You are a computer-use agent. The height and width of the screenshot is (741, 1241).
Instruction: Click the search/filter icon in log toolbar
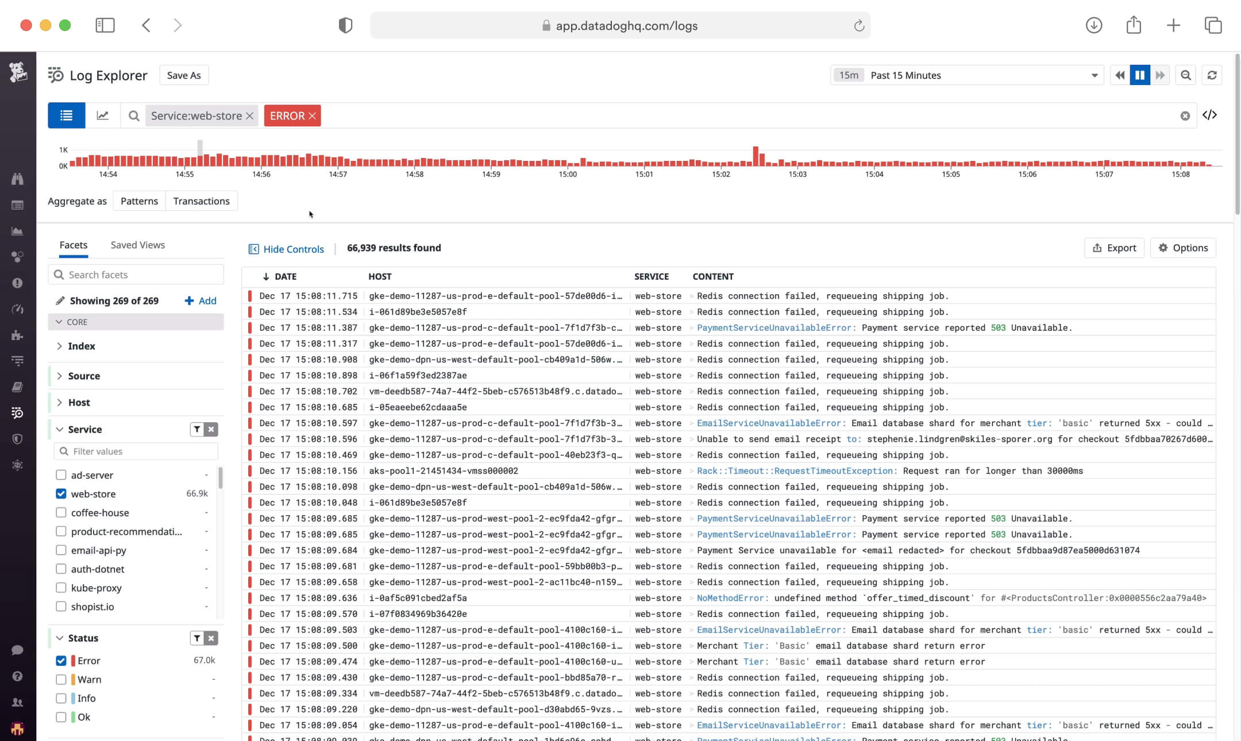click(x=134, y=115)
